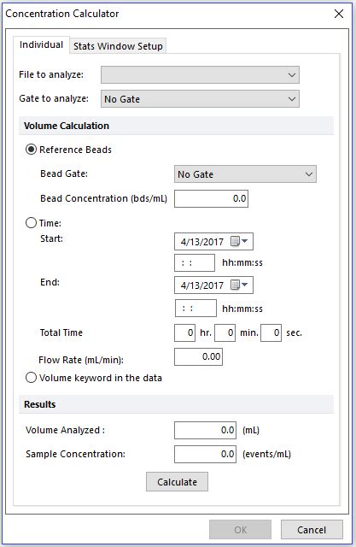Click the Sample Concentration result field
This screenshot has height=547, width=356.
pyautogui.click(x=205, y=454)
